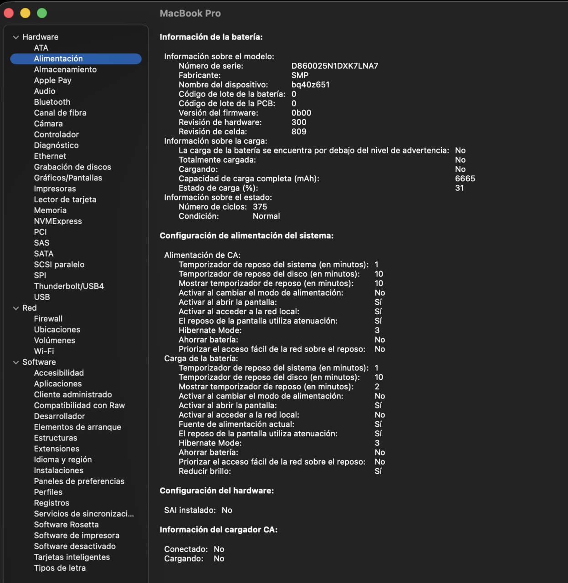Click the serial number D860025N1DXK7LNA7
Viewport: 568px width, 583px height.
pyautogui.click(x=335, y=66)
